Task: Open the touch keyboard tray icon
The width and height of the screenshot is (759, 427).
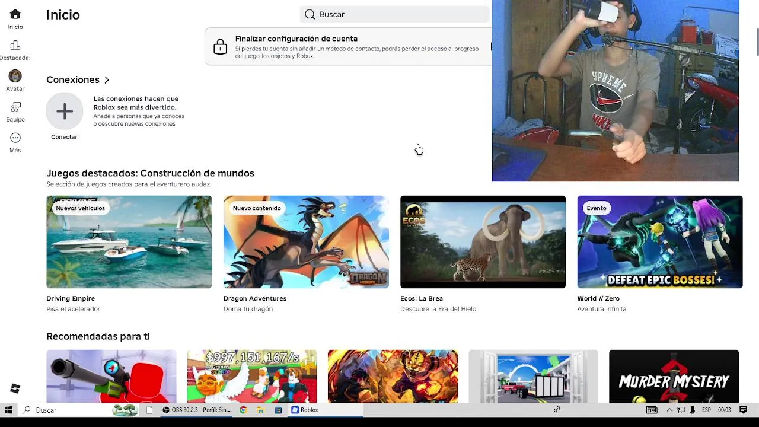Action: point(652,410)
